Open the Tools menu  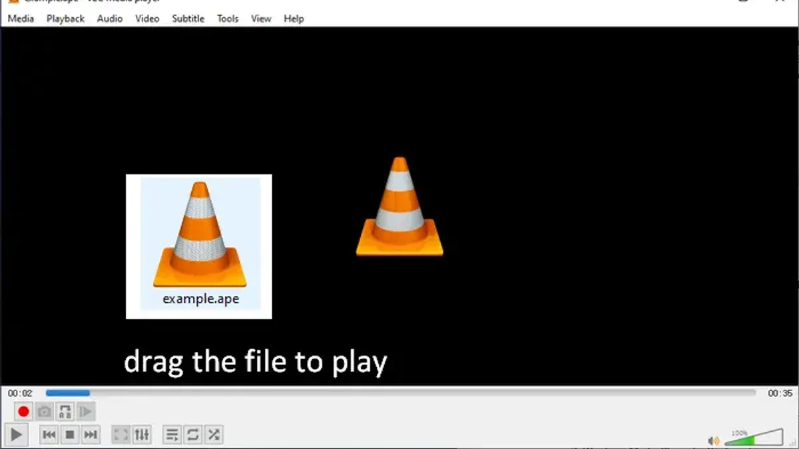(228, 19)
